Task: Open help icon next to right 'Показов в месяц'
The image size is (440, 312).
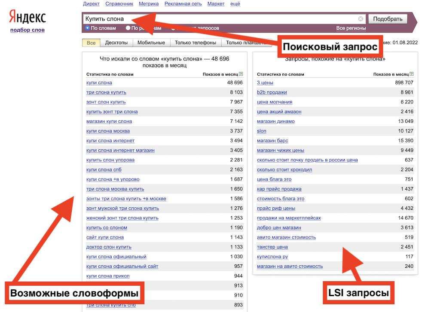Action: pos(411,74)
